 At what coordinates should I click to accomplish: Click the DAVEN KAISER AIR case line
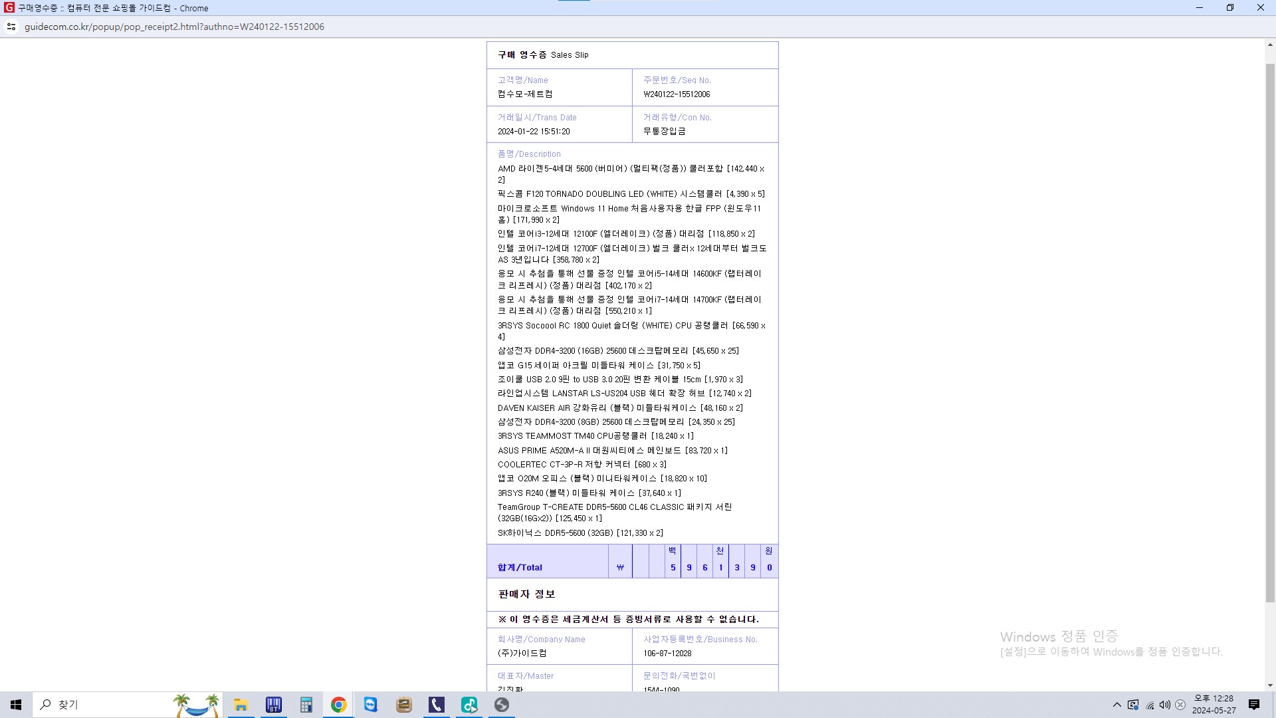pyautogui.click(x=620, y=408)
